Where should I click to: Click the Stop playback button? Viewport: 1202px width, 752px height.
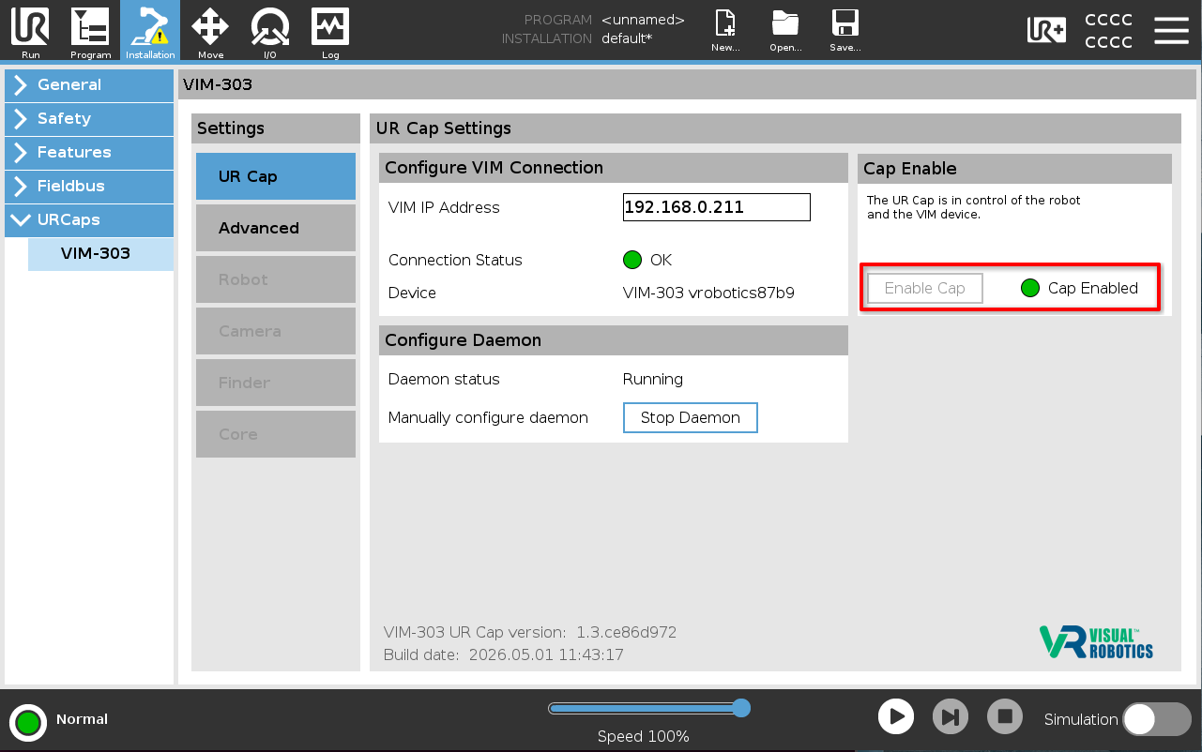[1005, 717]
